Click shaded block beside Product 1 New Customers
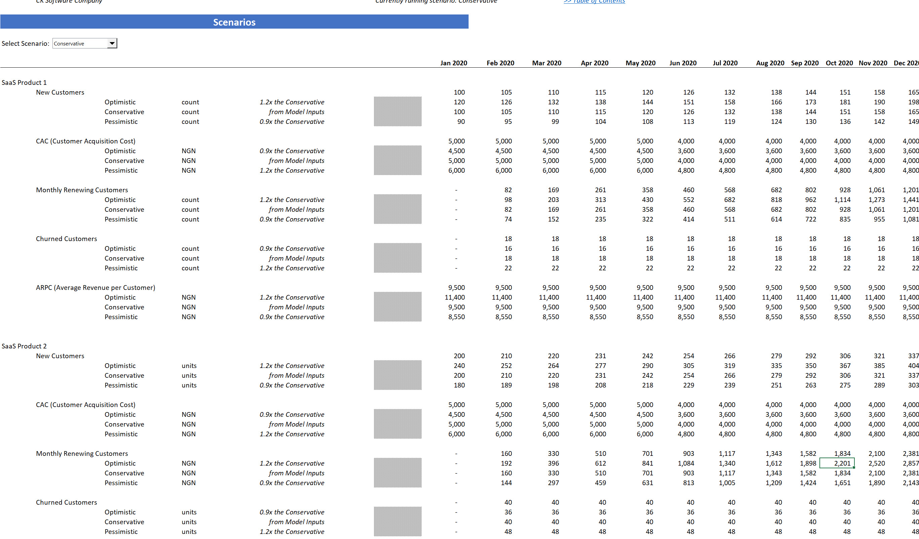Screen dimensions: 919x539 (398, 111)
